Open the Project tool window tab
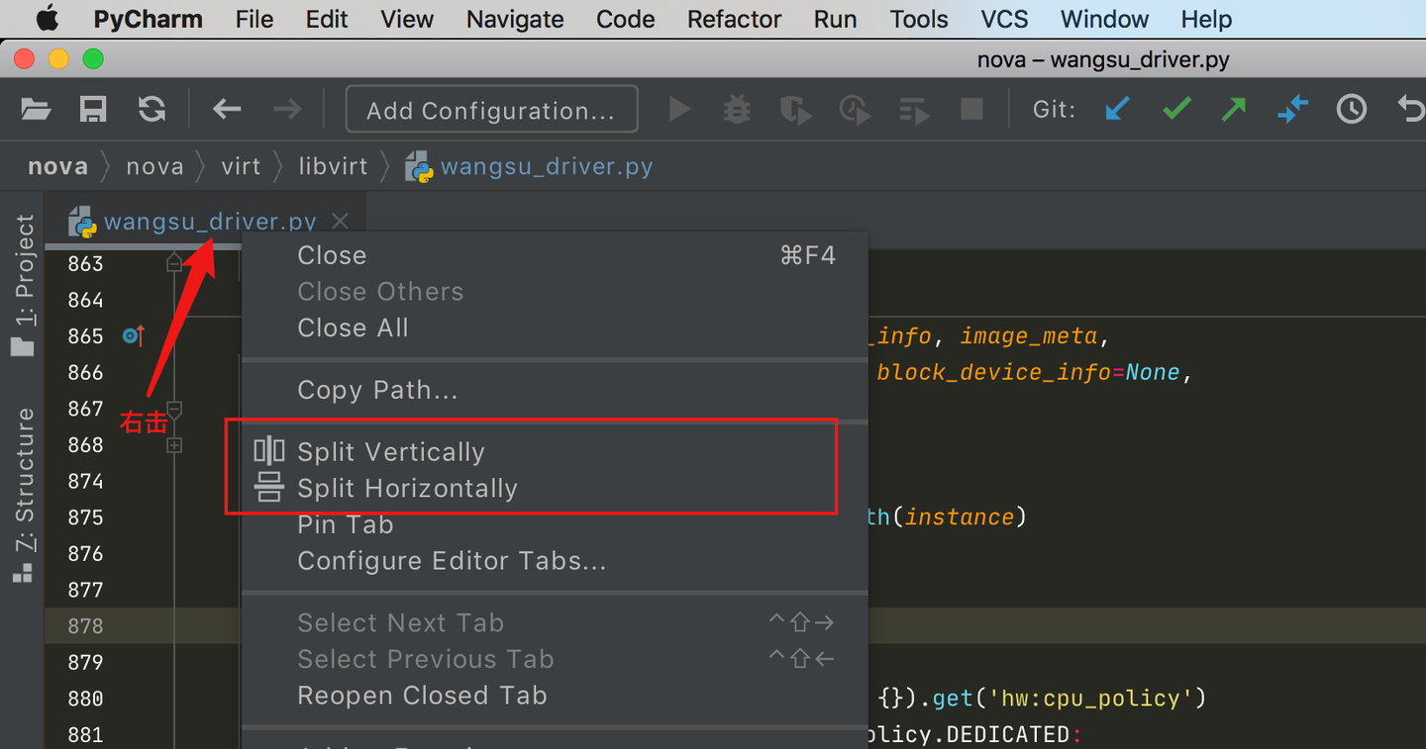 [x=24, y=284]
